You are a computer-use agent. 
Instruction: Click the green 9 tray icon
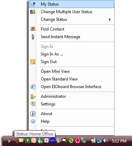tap(28, 140)
